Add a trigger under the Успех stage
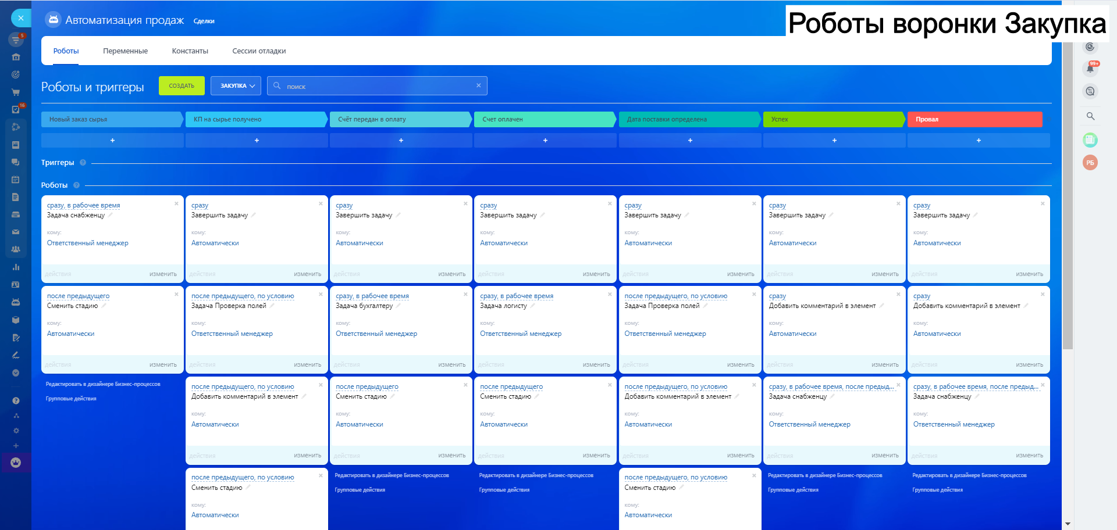Screen dimensions: 1117x530 pos(834,141)
